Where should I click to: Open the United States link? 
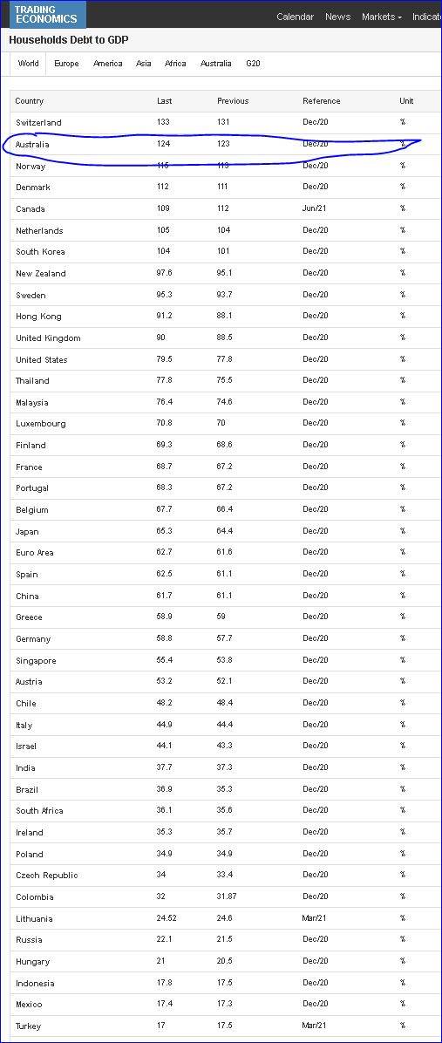pyautogui.click(x=42, y=360)
